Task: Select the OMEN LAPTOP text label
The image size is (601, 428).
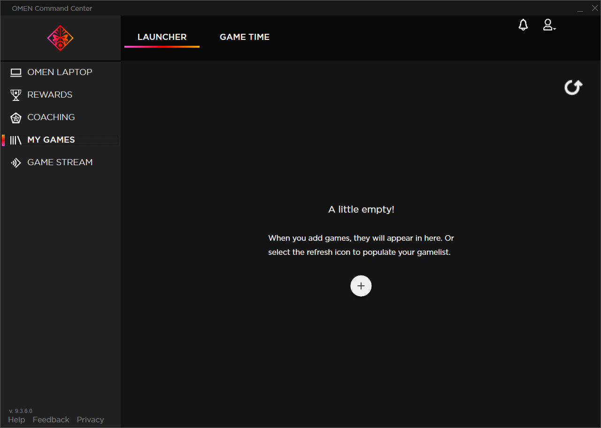Action: tap(60, 72)
